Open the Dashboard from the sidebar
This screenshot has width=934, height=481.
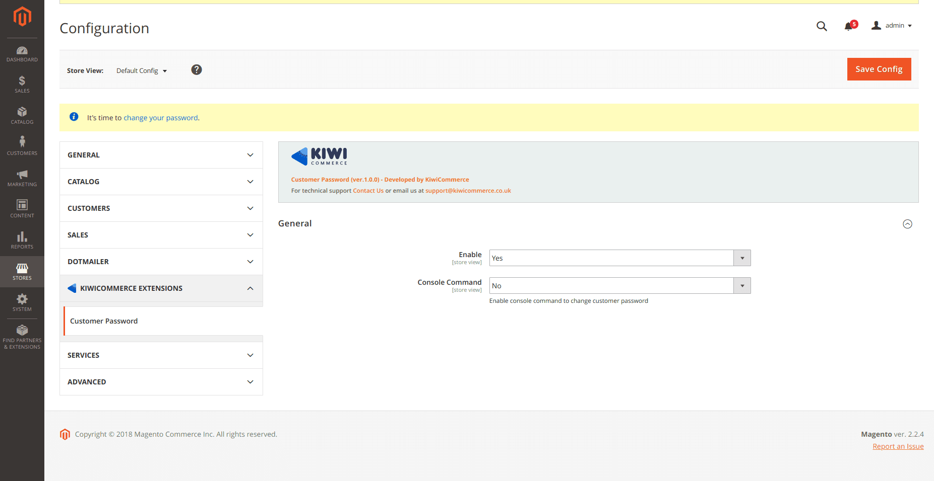click(x=22, y=54)
